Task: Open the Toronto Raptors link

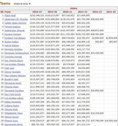Action: point(13,27)
